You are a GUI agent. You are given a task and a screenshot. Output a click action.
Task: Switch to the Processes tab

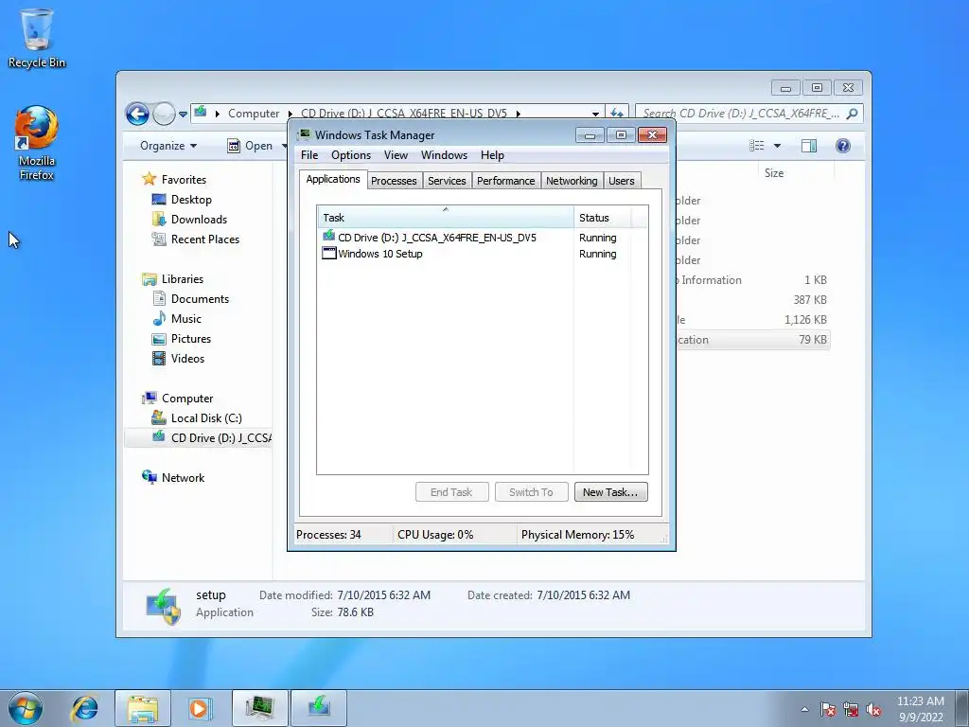394,181
